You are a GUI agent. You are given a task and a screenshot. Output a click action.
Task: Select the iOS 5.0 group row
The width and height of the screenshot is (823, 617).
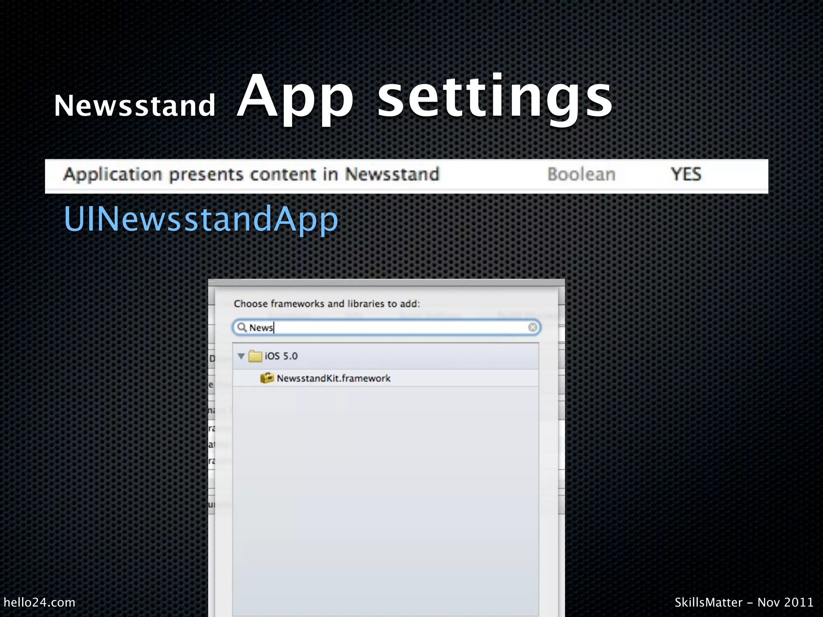(x=386, y=356)
